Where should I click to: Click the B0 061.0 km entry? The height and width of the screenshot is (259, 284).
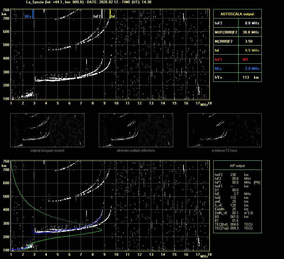(x=232, y=216)
